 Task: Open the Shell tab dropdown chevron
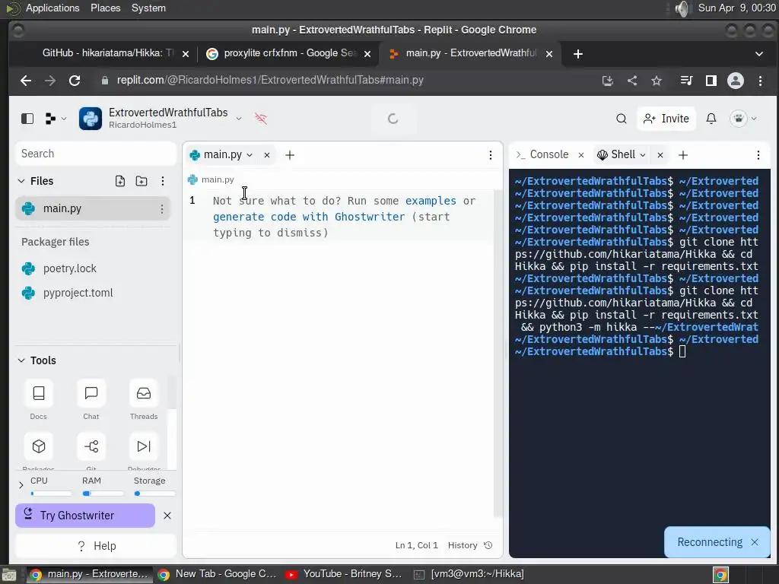coord(642,155)
